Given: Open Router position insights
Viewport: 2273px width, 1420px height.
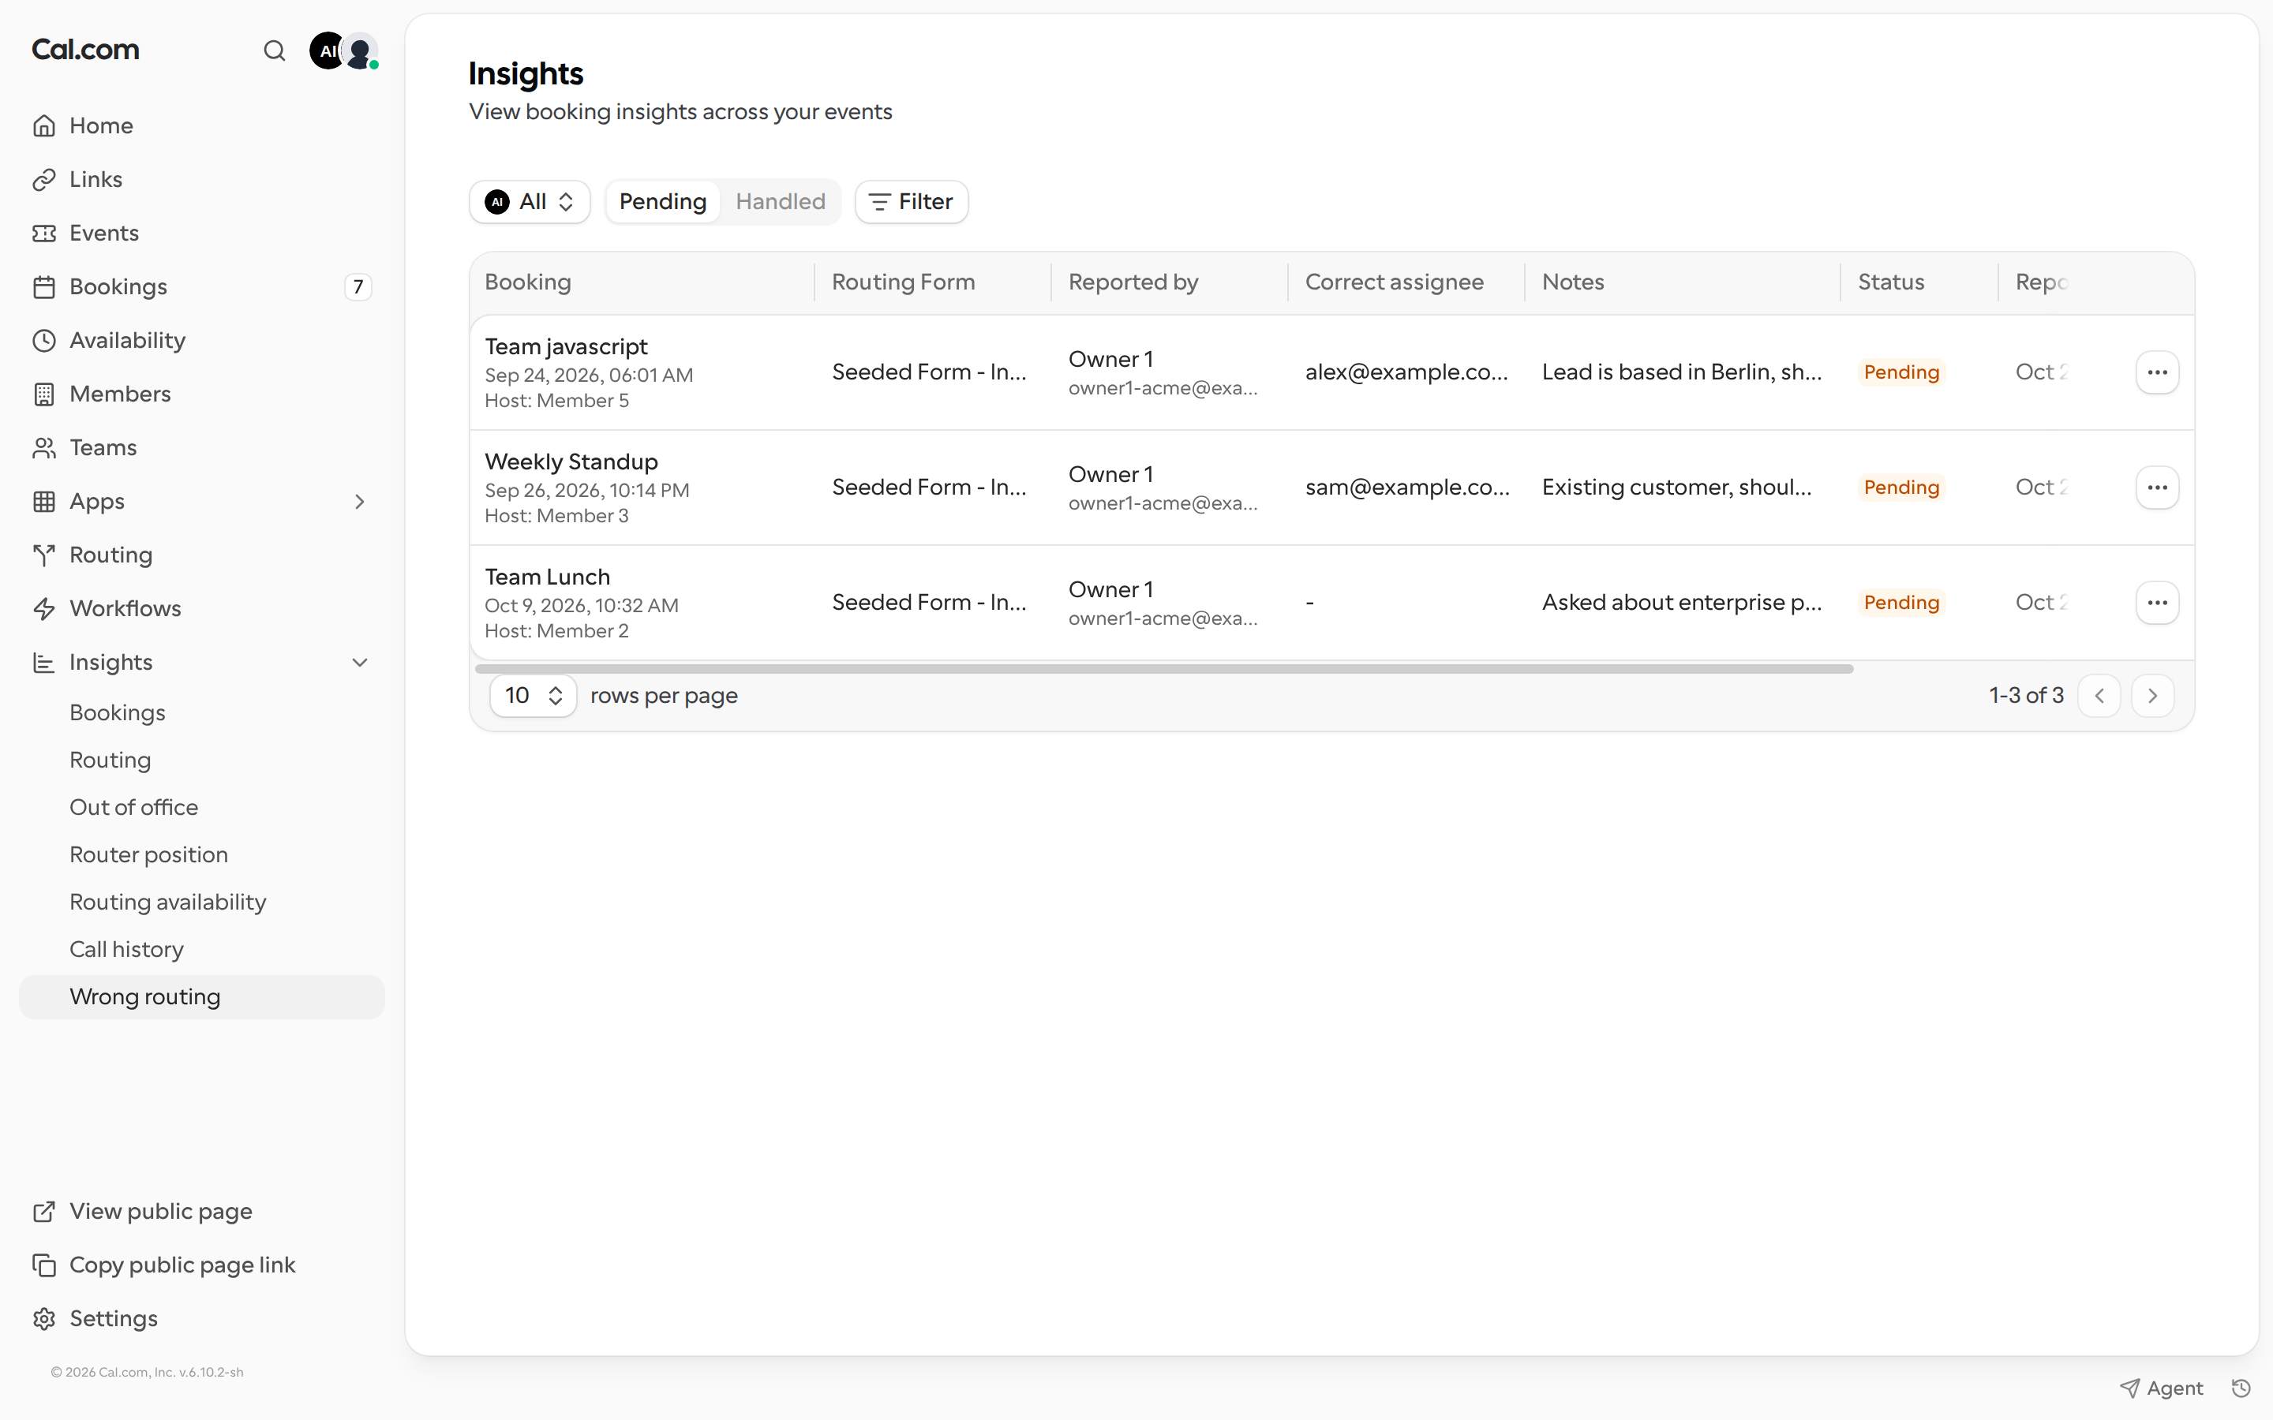Looking at the screenshot, I should tap(201, 854).
